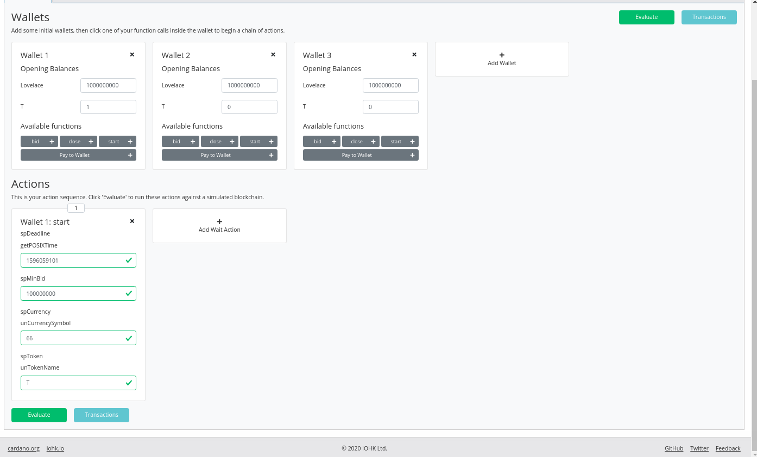Click Pay to Wallet in Wallet 1

click(78, 155)
